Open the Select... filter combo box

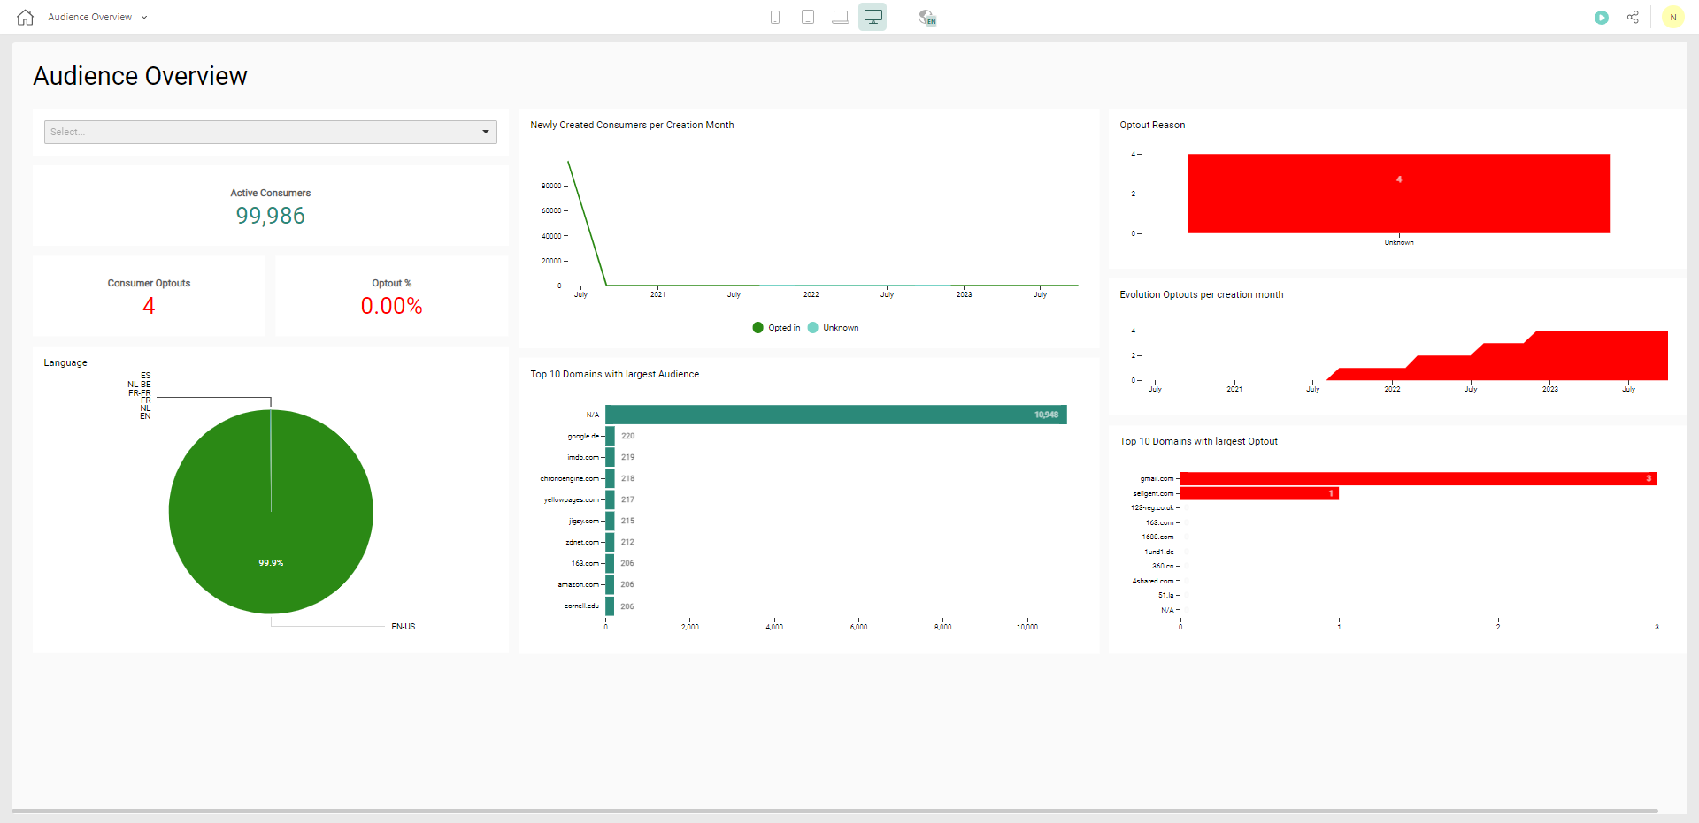point(261,132)
